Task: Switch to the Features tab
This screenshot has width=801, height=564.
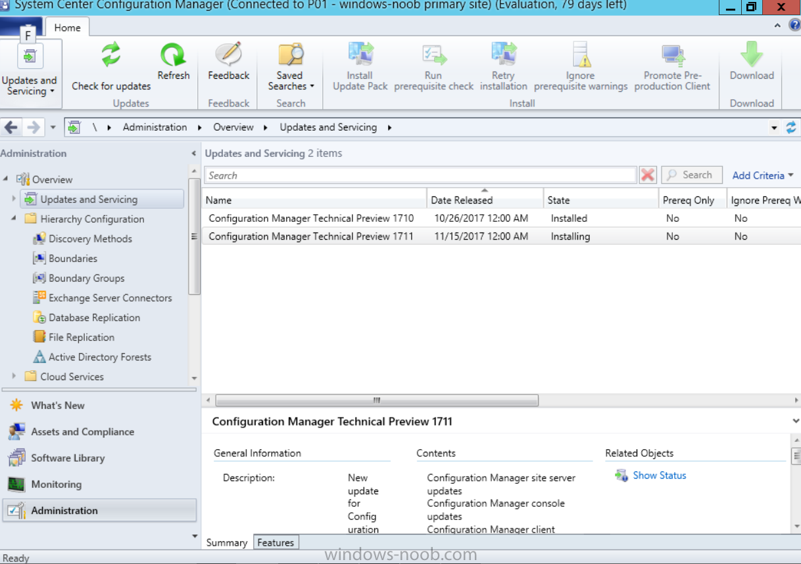Action: 276,543
